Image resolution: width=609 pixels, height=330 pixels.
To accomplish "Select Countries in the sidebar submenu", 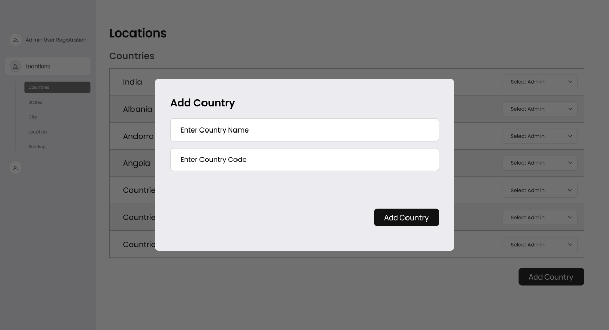I will [57, 87].
